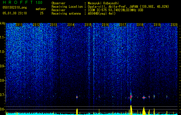The width and height of the screenshot is (181, 115).
Task: Click the 2313 time marker
Action: [x=54, y=25]
